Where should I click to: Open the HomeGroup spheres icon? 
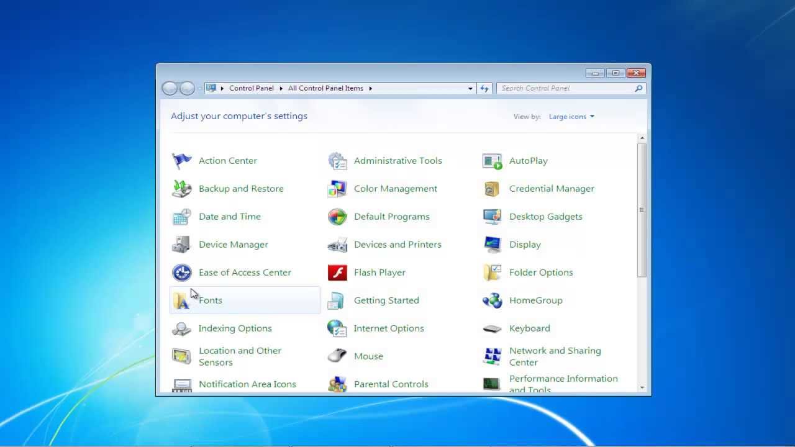click(493, 300)
